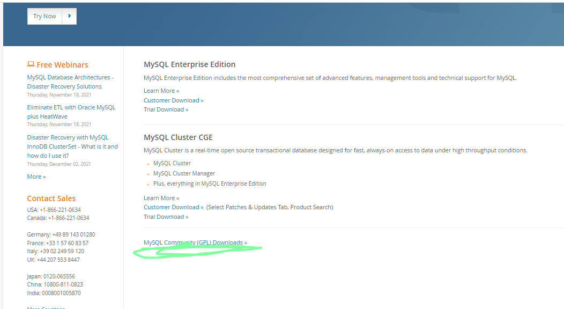
Task: Open MySQL Community (GPL) Downloads link
Action: (195, 242)
